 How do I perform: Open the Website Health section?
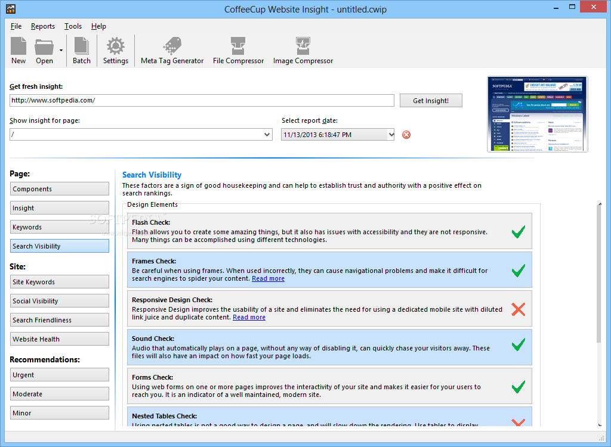[x=60, y=339]
